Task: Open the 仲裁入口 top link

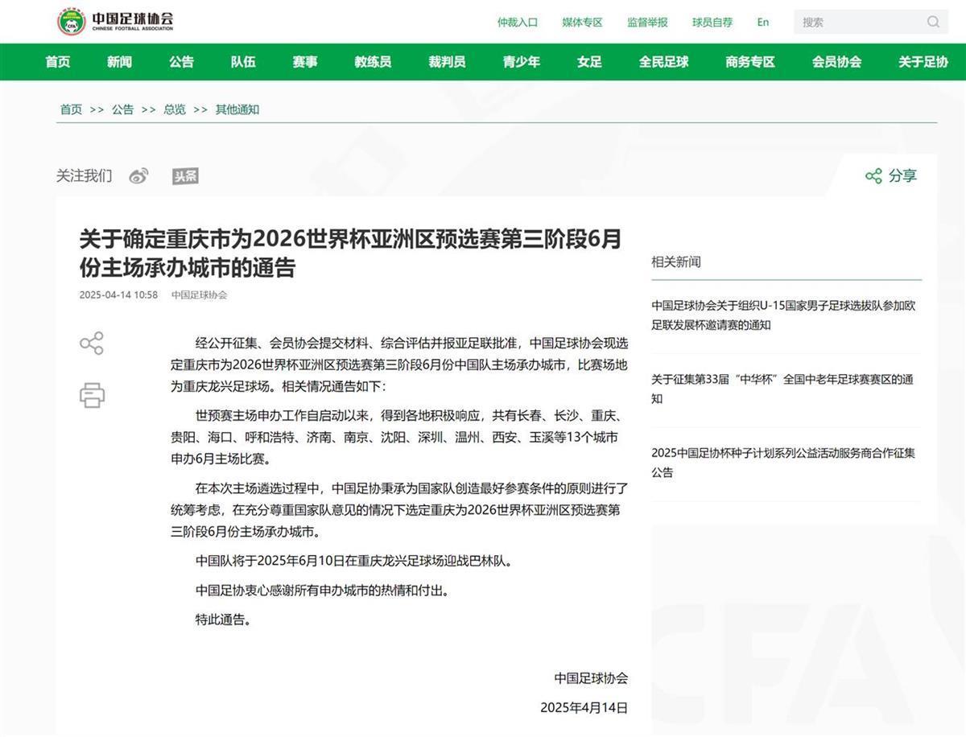Action: point(518,23)
